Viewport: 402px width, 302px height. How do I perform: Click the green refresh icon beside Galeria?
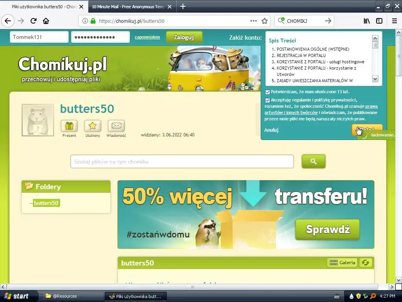[365, 262]
